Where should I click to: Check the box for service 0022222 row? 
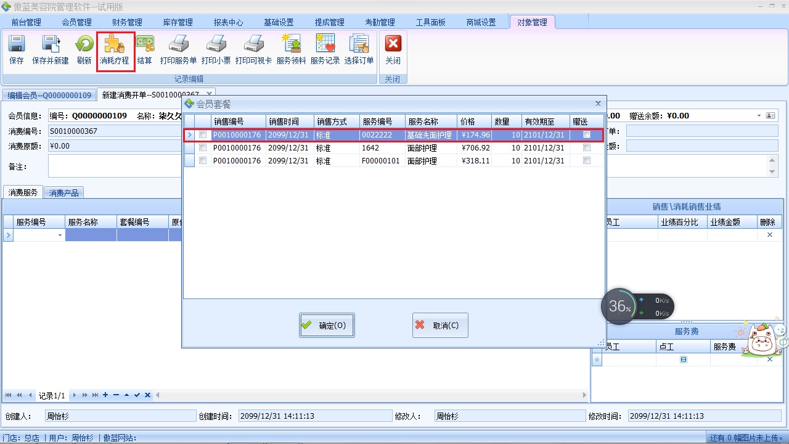point(203,135)
